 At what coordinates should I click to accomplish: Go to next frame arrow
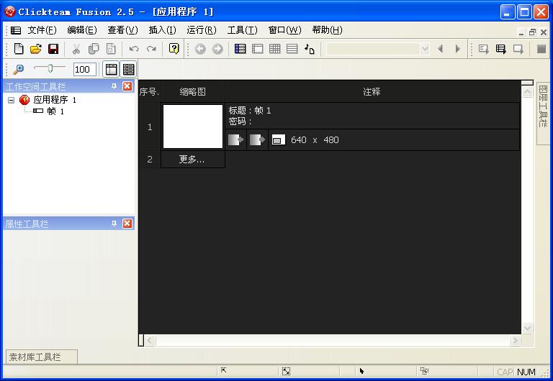pos(458,49)
